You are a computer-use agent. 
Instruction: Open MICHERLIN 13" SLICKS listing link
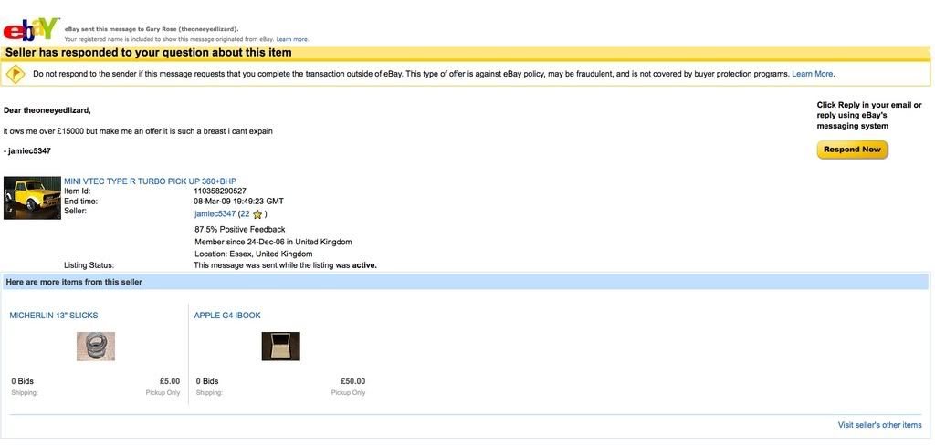pos(54,316)
